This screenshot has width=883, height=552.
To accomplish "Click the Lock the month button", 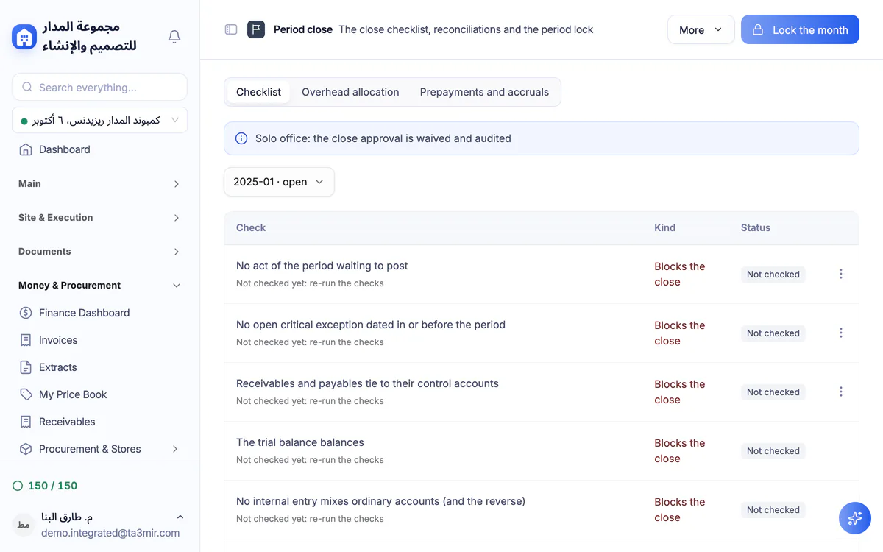I will 800,29.
